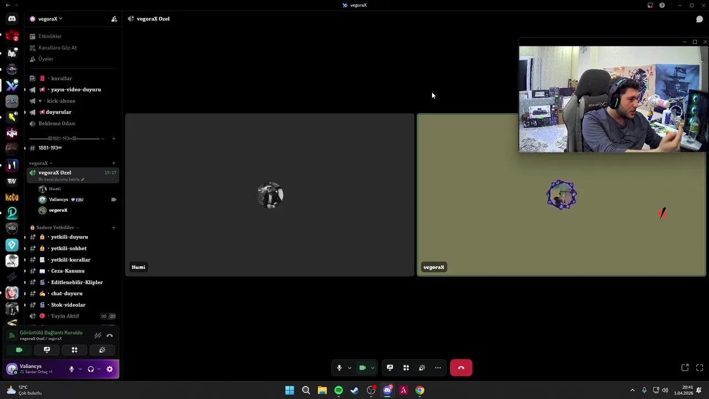
Task: Open Discord help question mark icon
Action: tap(662, 5)
